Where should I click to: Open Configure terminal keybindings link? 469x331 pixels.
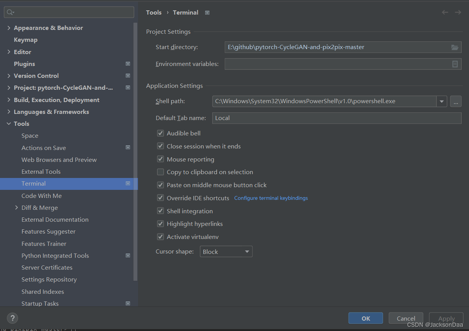(x=271, y=198)
